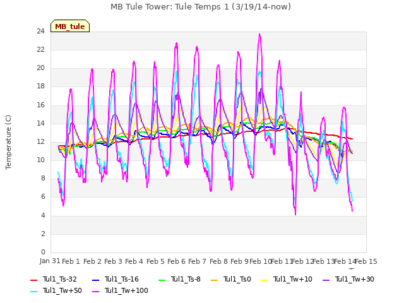Click the 8 y-axis tick label
The width and height of the screenshot is (404, 303).
[43, 179]
